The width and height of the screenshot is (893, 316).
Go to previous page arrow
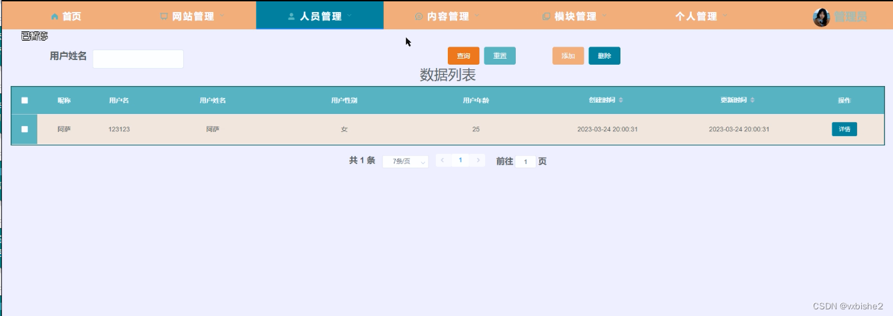443,161
